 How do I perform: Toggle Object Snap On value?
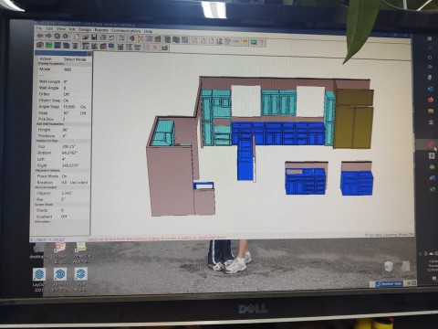tap(66, 101)
